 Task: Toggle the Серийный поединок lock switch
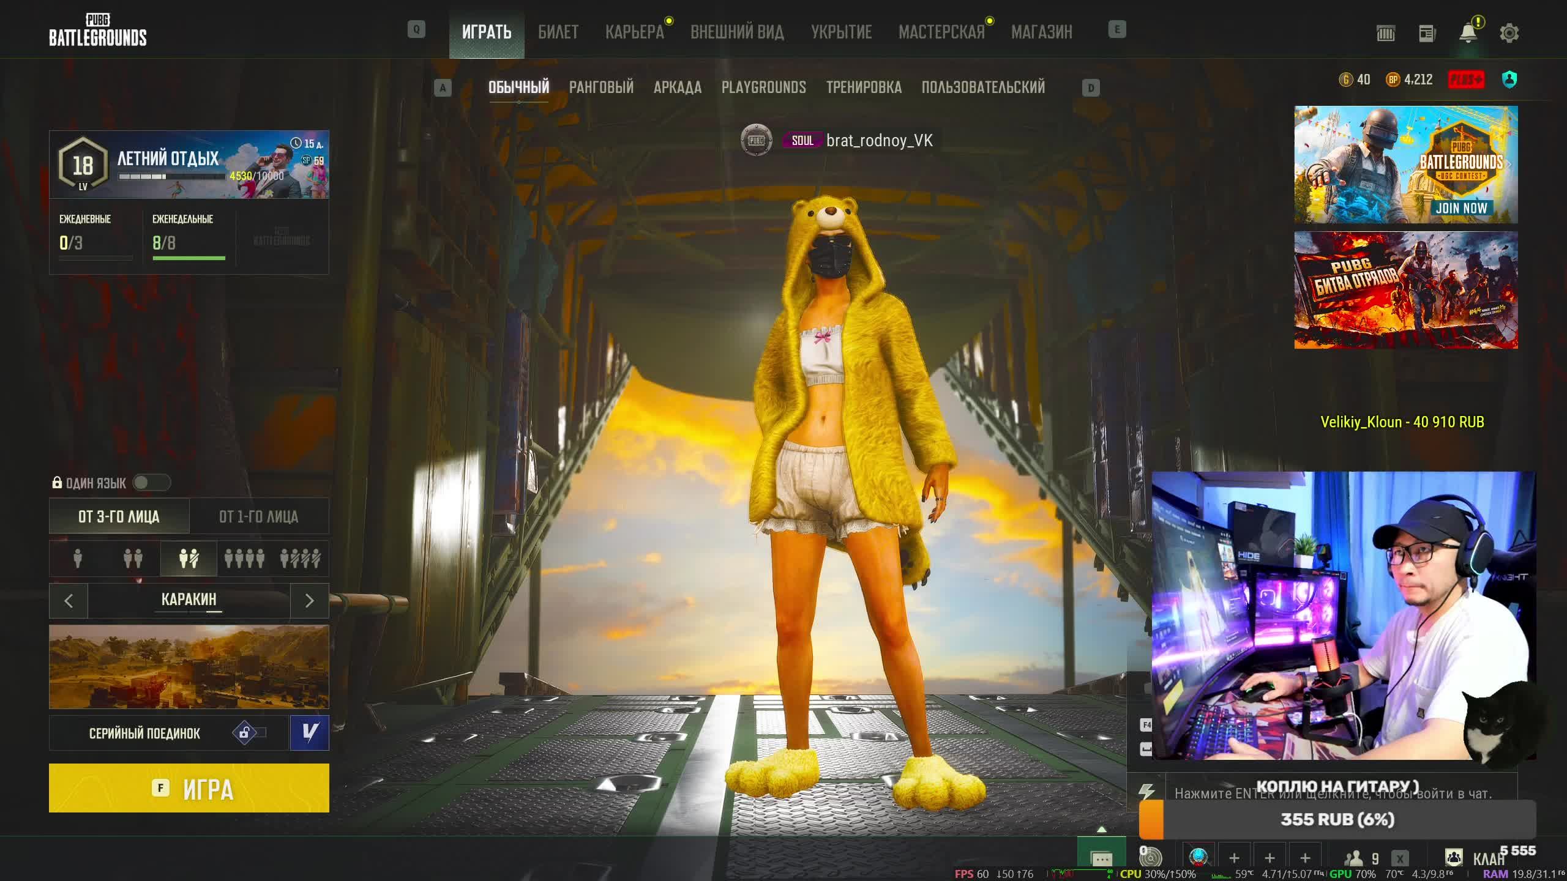pyautogui.click(x=250, y=732)
